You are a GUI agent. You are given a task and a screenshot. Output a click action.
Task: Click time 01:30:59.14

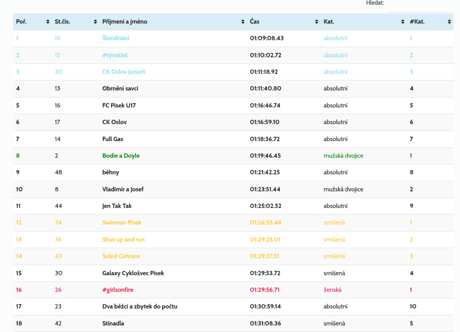click(265, 306)
